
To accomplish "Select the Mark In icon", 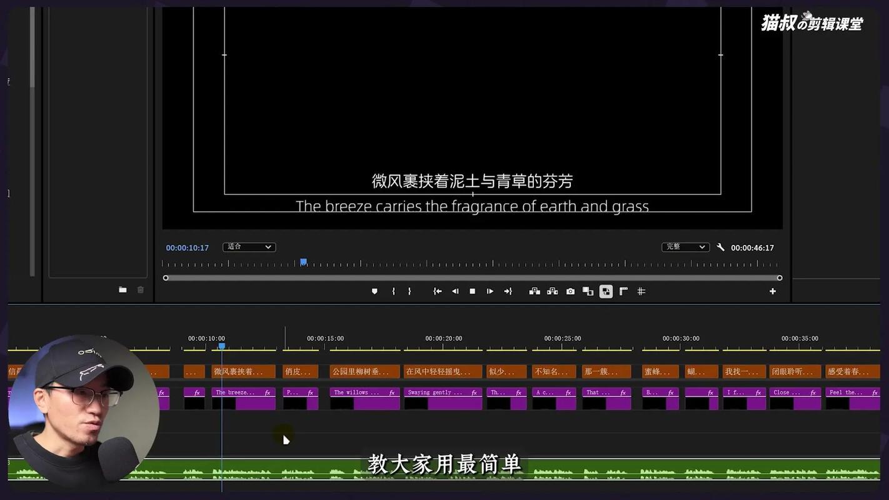I will pyautogui.click(x=392, y=291).
